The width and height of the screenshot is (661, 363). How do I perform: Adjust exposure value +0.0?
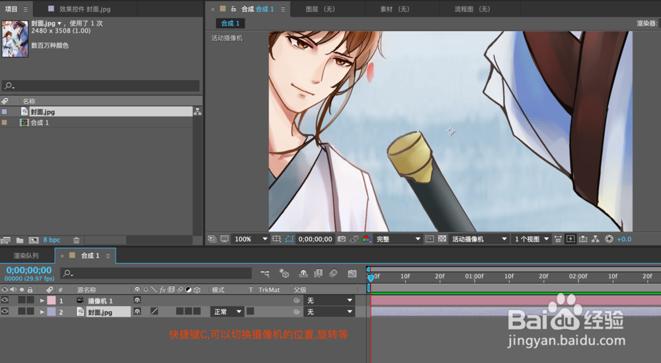point(624,239)
